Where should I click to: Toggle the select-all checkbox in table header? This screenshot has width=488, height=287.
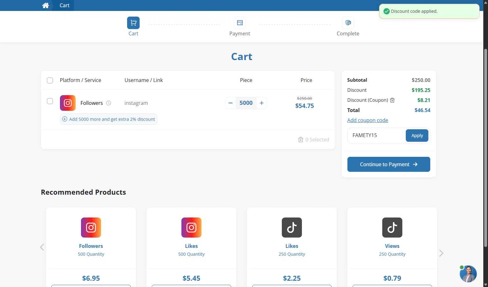point(50,80)
